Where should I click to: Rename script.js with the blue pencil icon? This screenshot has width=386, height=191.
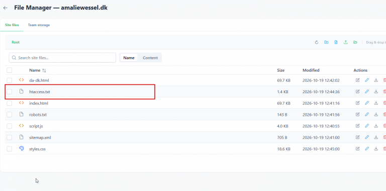point(367,126)
